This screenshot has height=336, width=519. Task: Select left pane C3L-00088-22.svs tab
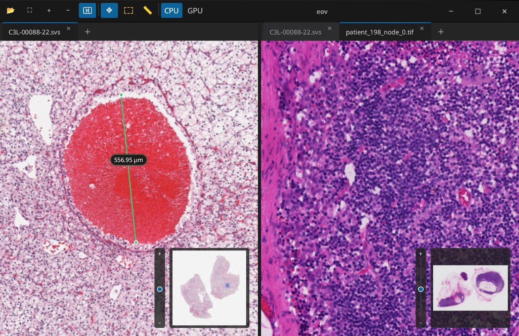point(34,32)
